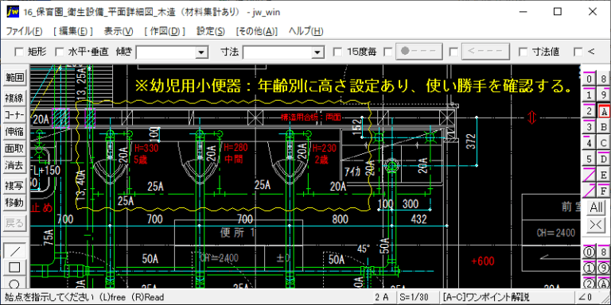This screenshot has height=305, width=611.
Task: Switch to layer B button
Action: click(x=604, y=127)
